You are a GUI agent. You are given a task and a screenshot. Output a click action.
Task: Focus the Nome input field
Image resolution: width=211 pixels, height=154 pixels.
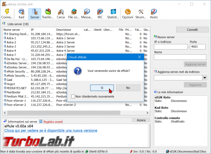(180, 57)
